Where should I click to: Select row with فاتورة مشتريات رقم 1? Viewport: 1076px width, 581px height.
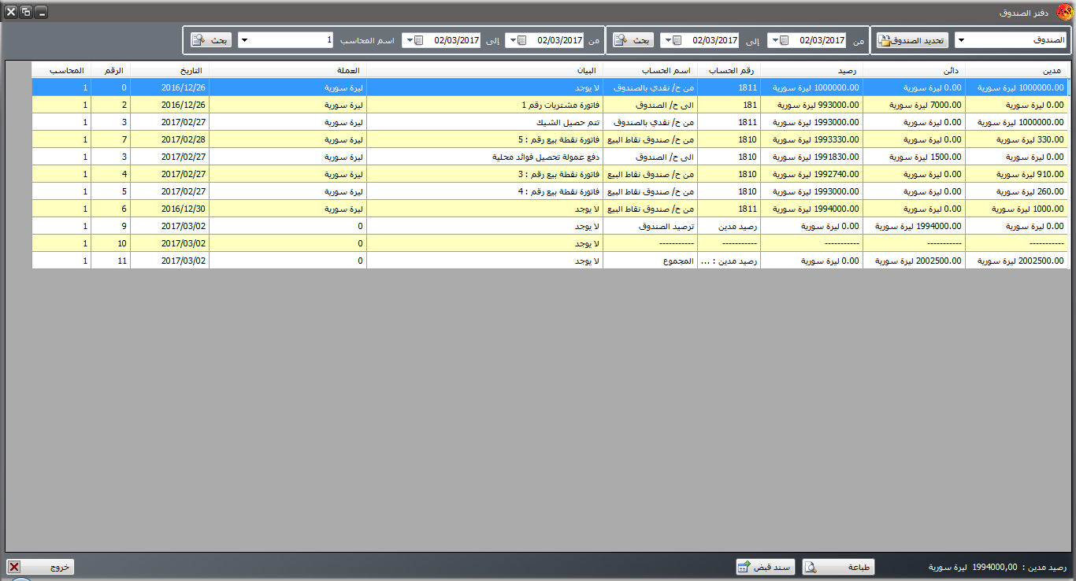(484, 105)
